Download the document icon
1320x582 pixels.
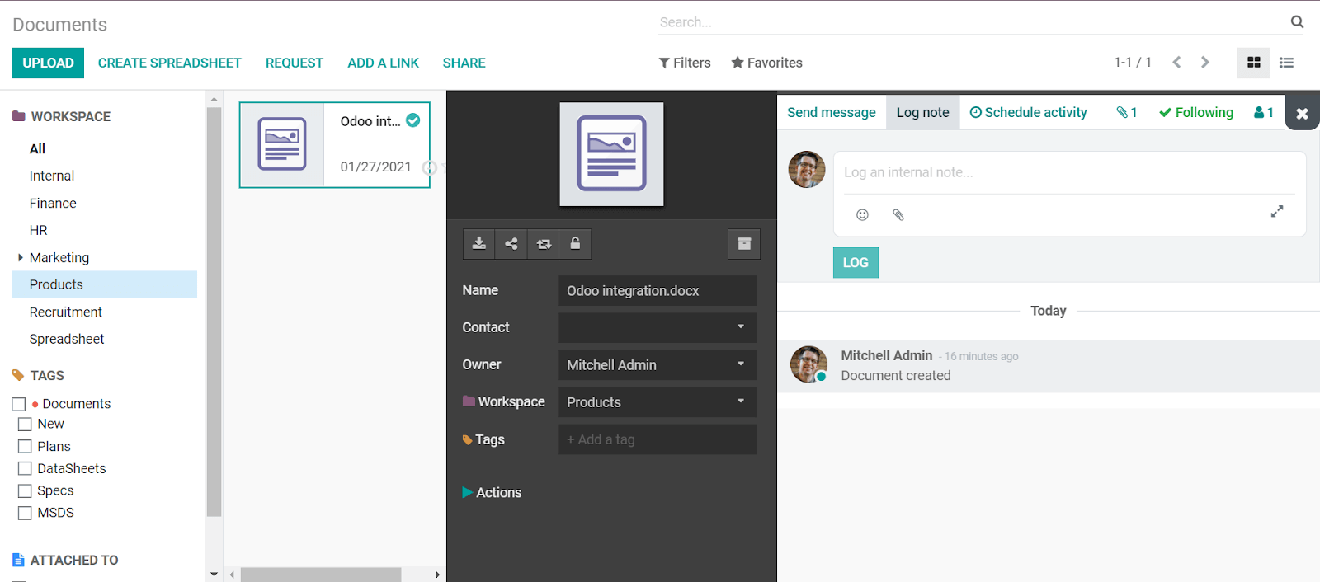tap(478, 244)
